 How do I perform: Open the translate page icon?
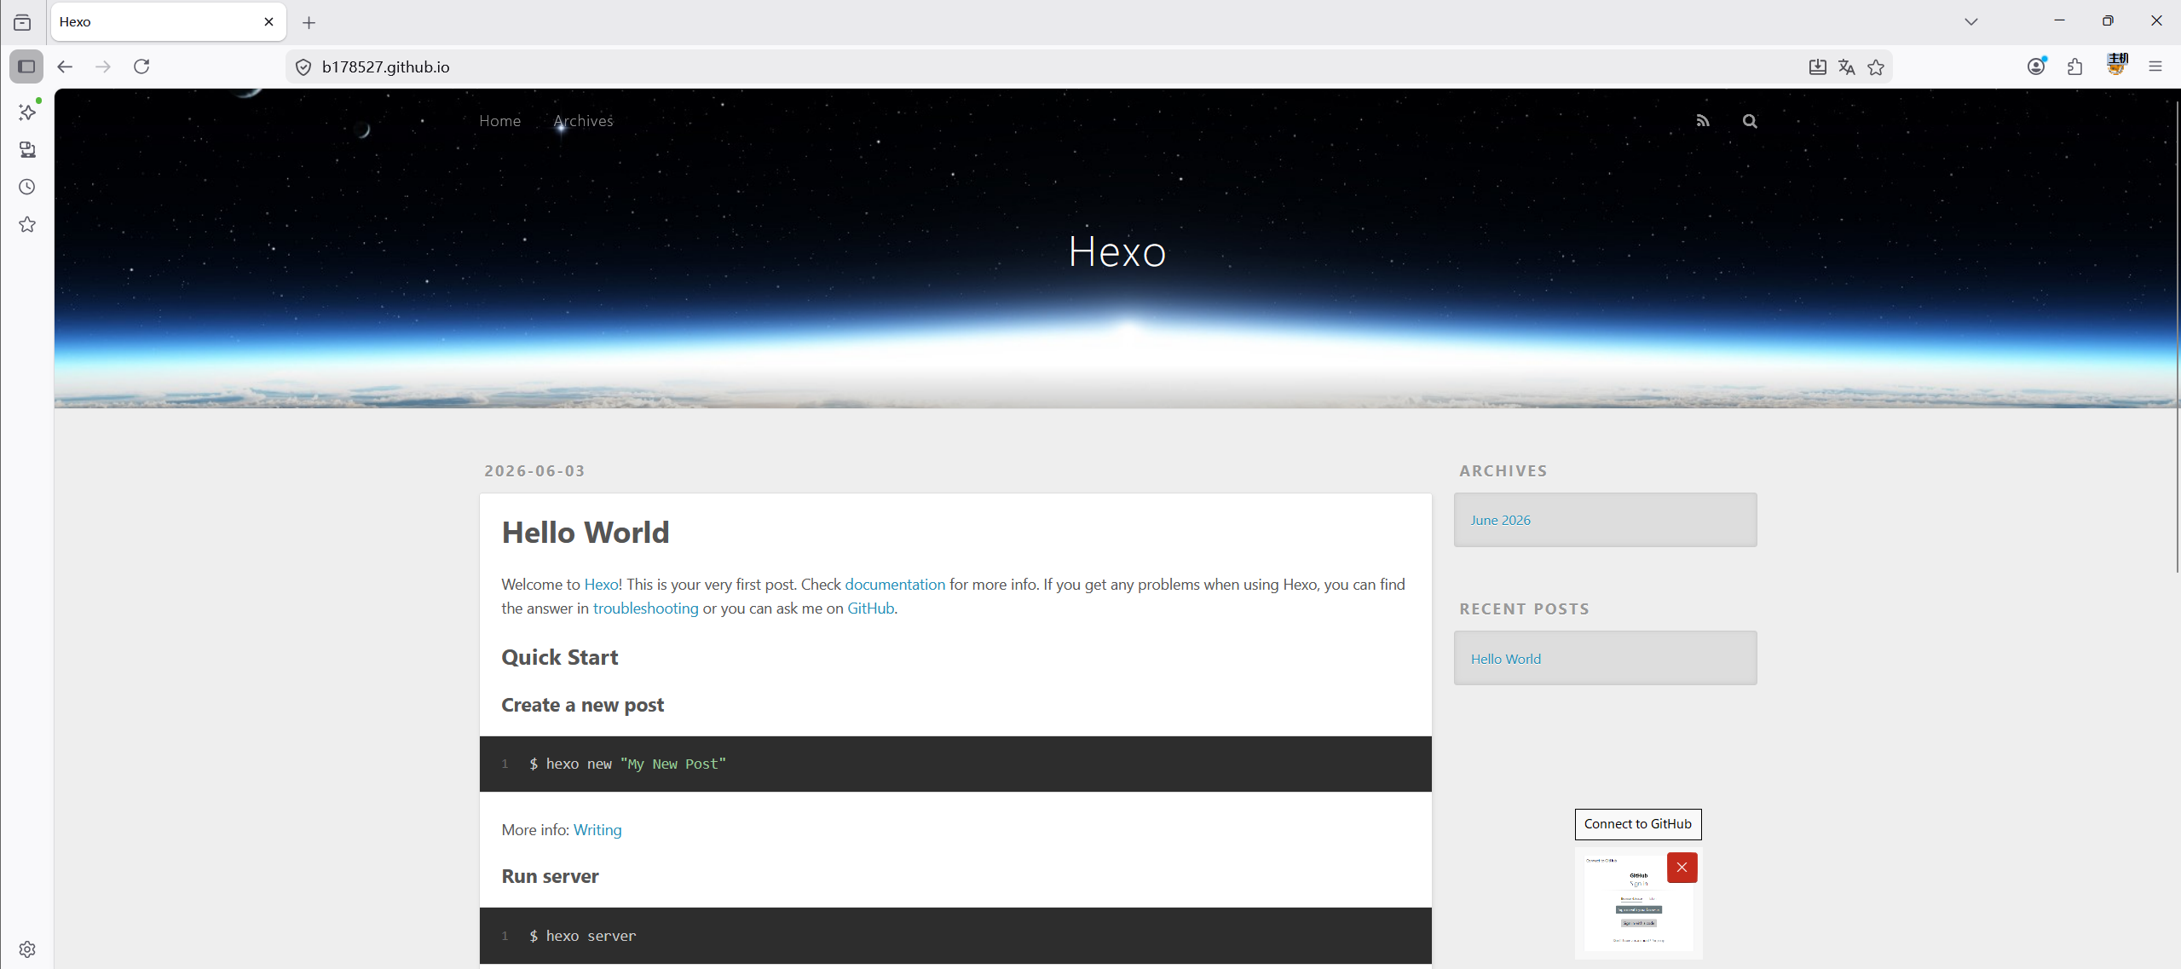[x=1846, y=67]
